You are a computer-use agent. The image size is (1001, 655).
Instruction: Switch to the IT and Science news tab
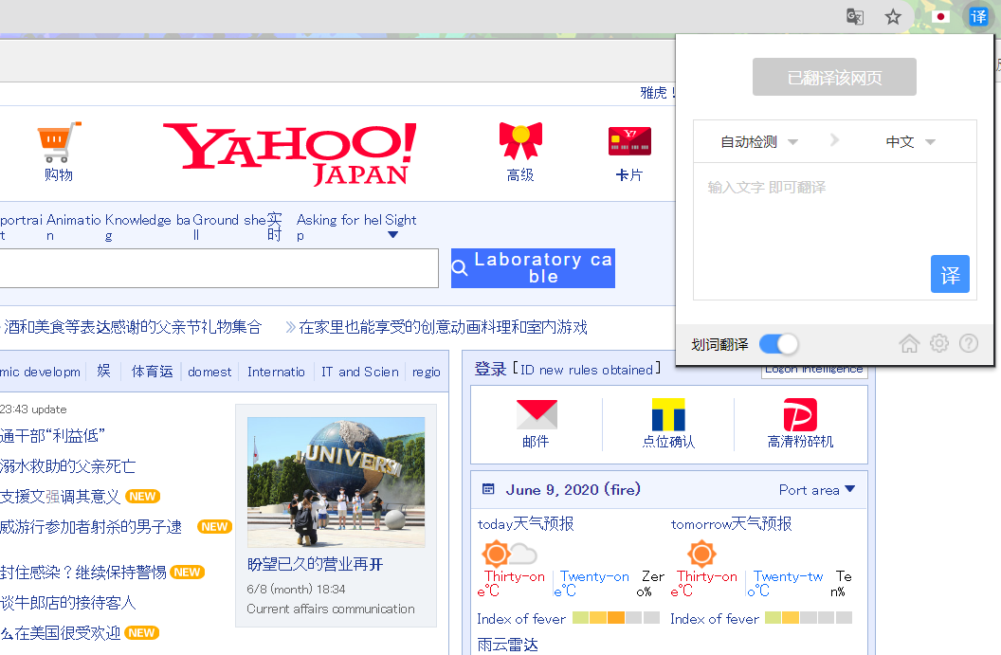click(360, 372)
